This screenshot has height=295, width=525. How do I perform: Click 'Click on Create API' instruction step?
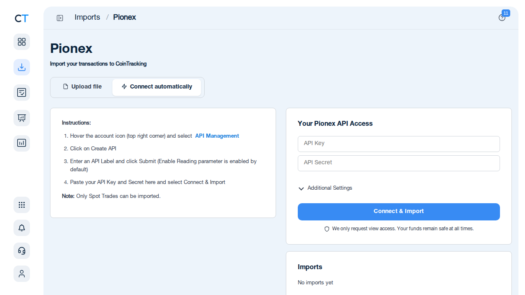click(93, 148)
